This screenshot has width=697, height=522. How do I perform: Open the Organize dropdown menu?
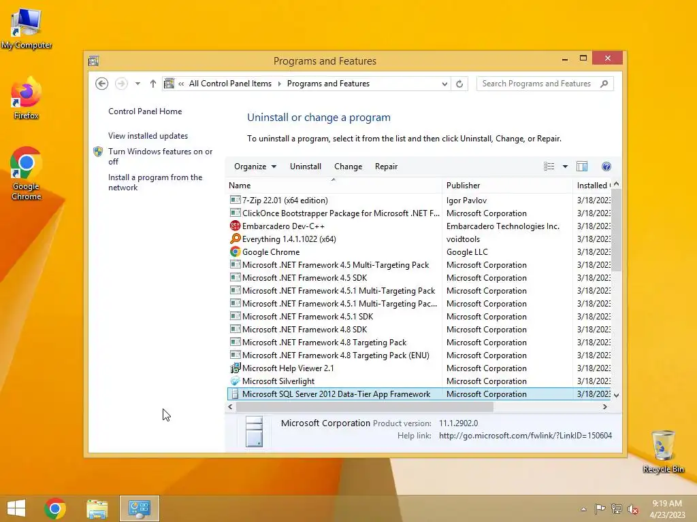pyautogui.click(x=255, y=167)
